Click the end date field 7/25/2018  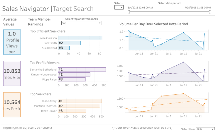(x=198, y=7)
